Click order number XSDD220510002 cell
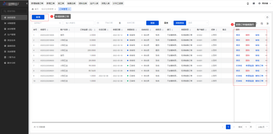Screen dimensions: 273x134 point(47,50)
